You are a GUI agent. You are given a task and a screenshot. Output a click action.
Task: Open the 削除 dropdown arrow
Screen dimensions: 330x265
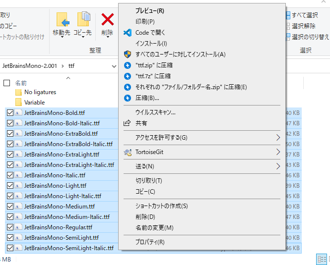click(x=108, y=37)
